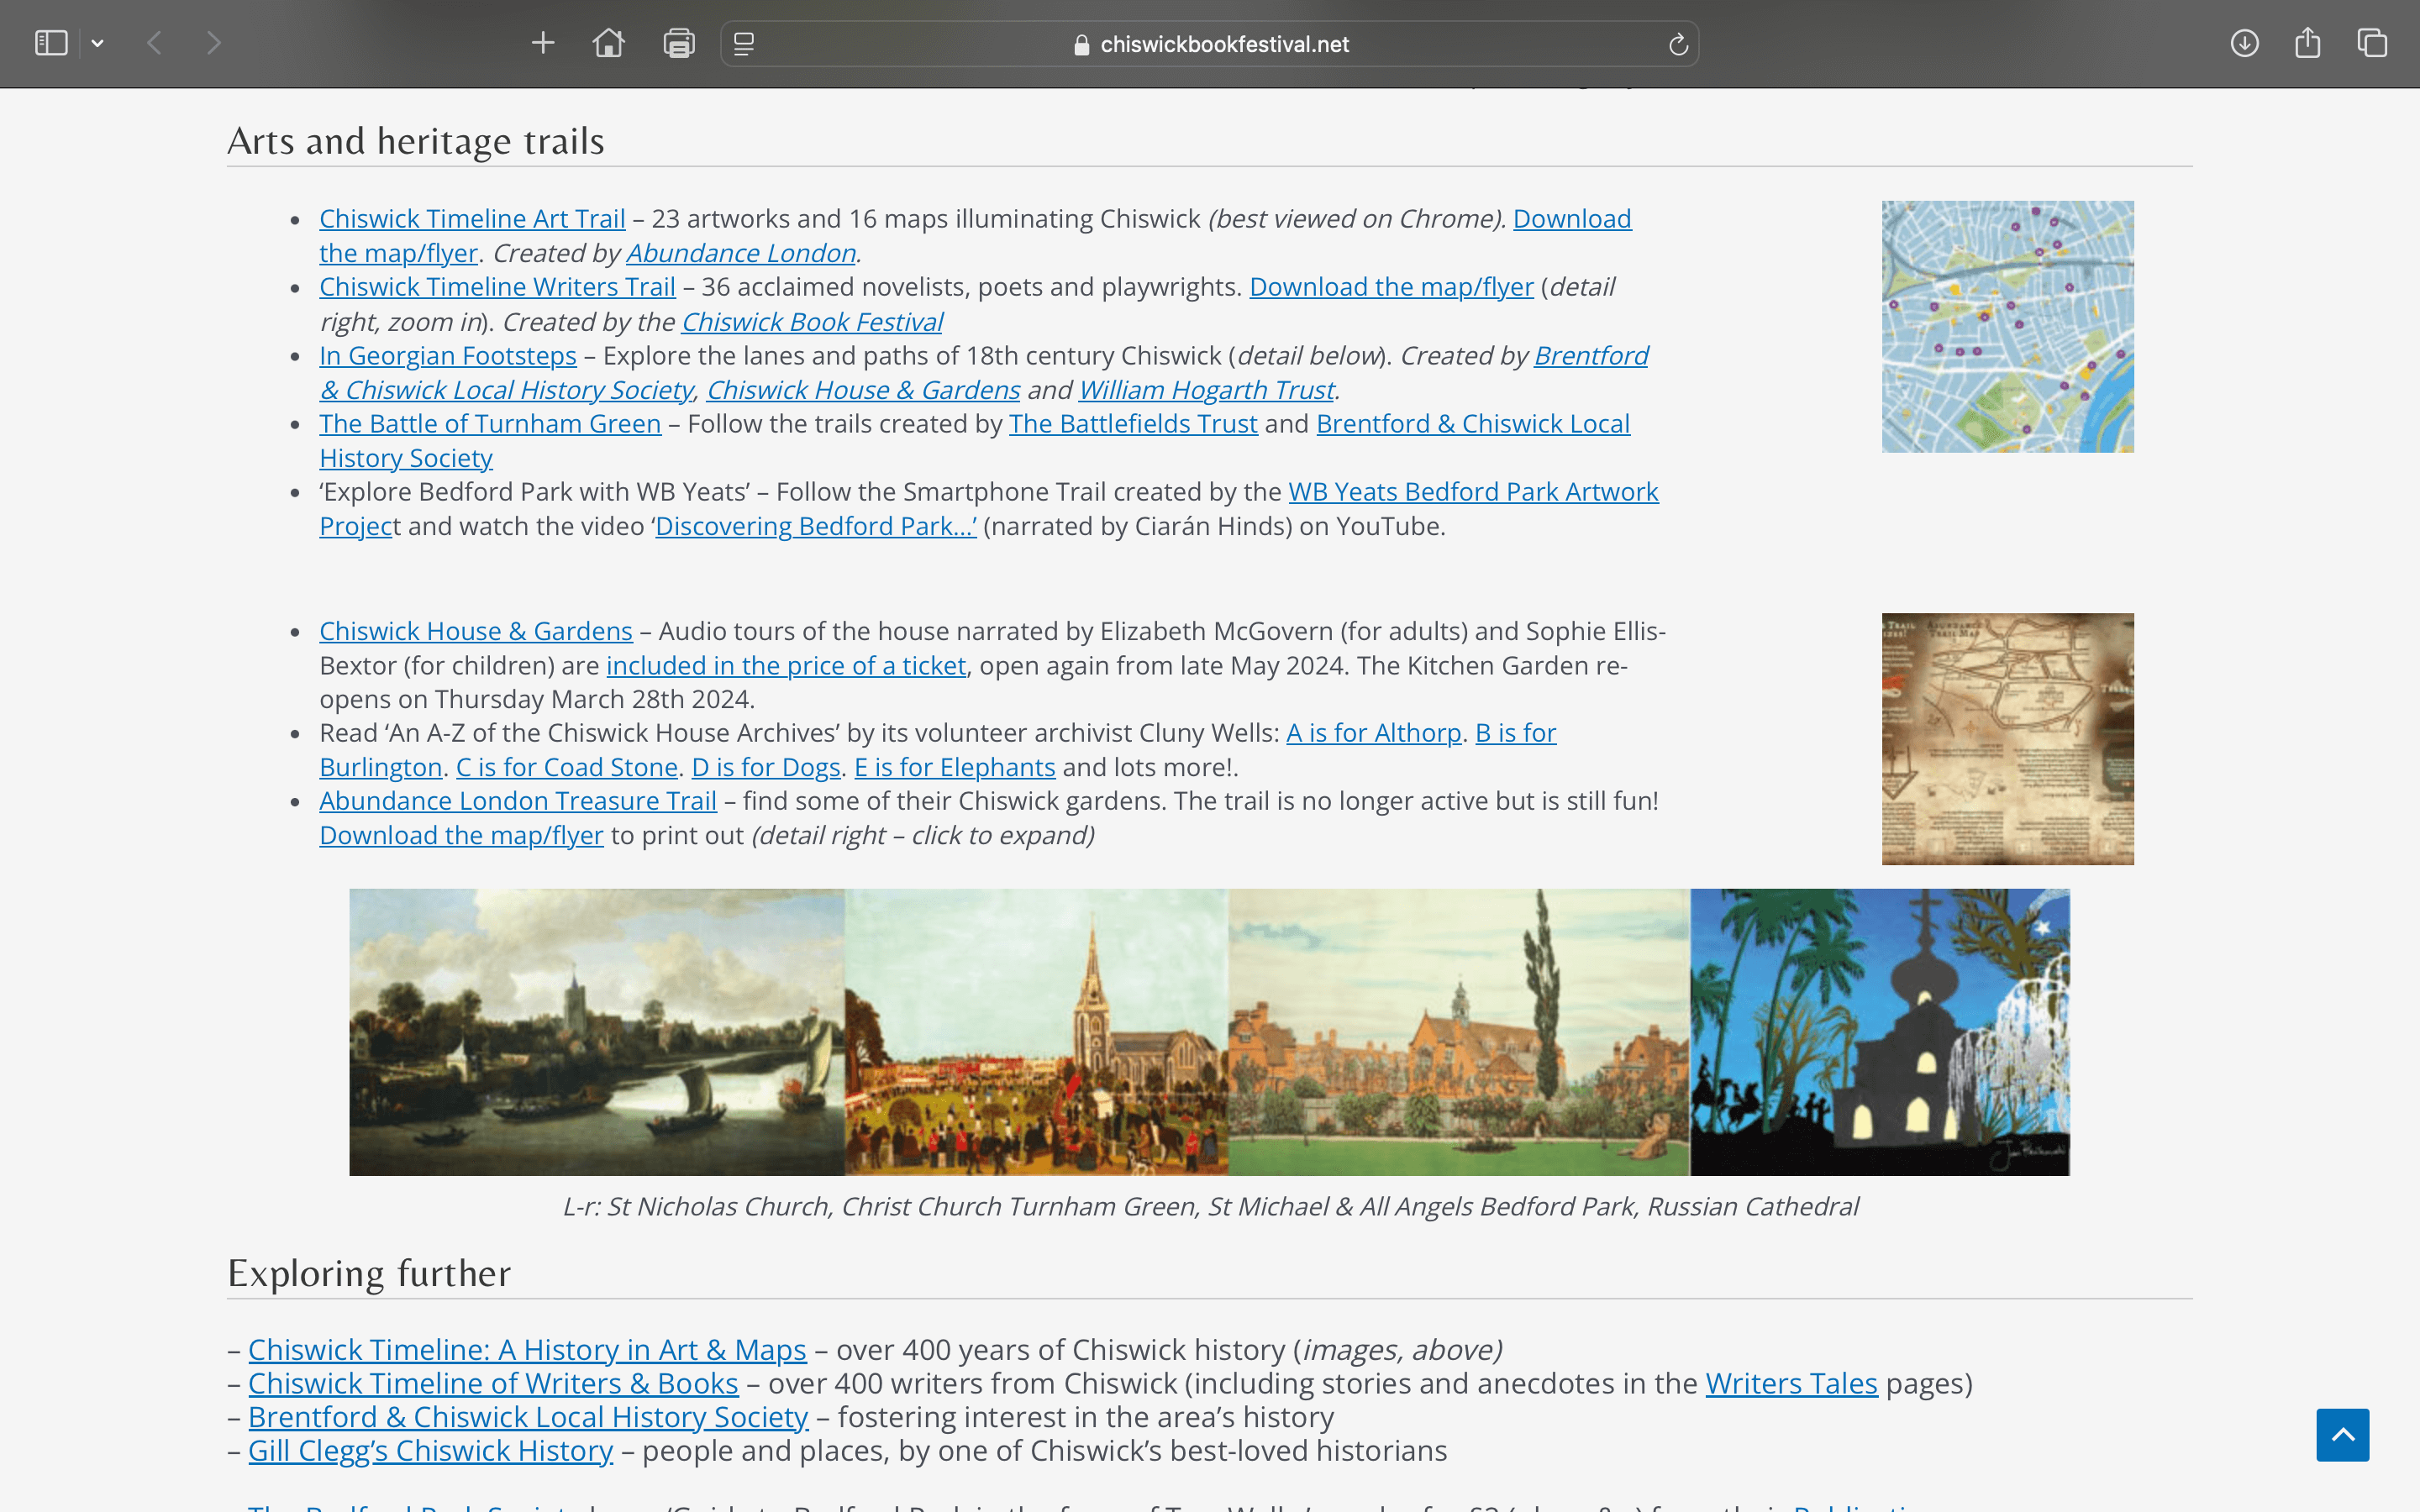Open 'E is for Elephants' link
This screenshot has height=1512, width=2420.
pyautogui.click(x=955, y=767)
